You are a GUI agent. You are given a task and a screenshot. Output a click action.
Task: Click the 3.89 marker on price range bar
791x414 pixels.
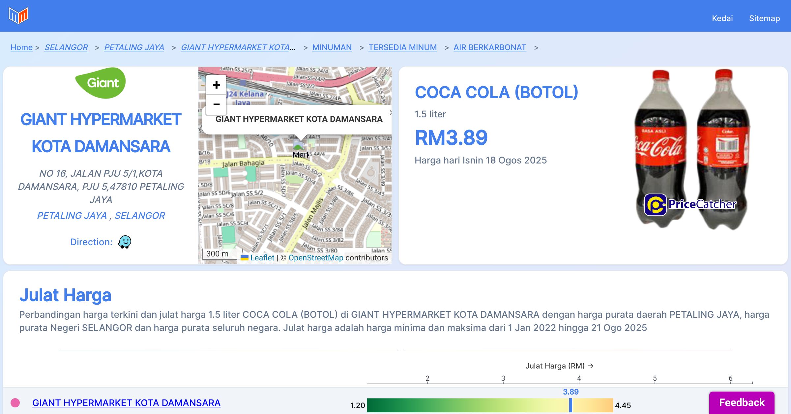click(571, 405)
